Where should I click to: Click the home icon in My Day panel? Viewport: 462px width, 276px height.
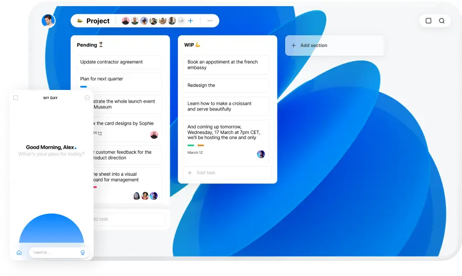pos(19,252)
